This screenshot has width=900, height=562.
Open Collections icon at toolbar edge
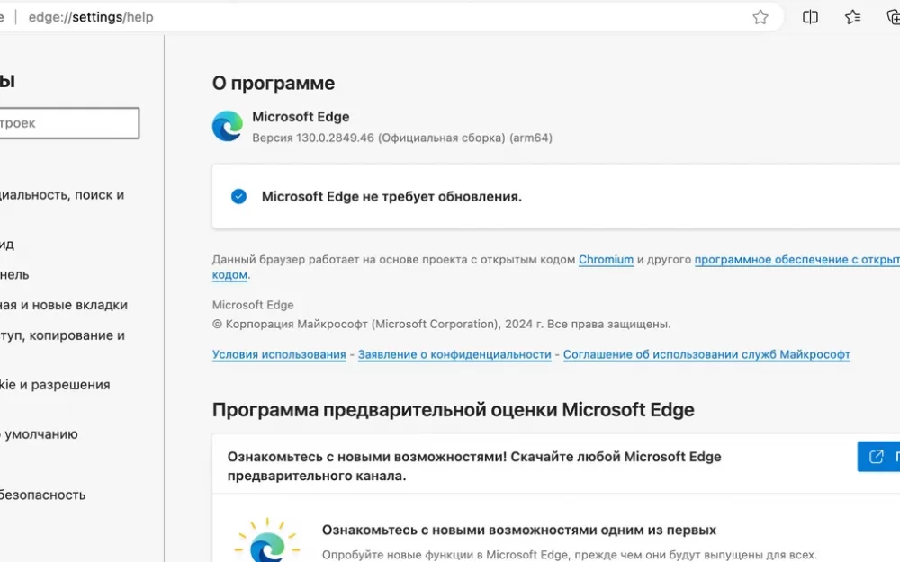893,17
